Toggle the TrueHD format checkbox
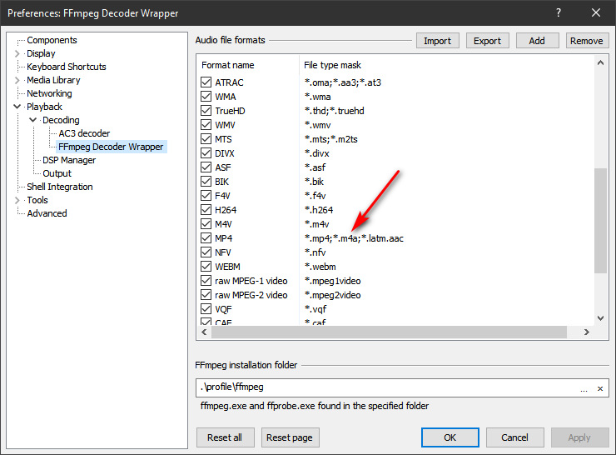Viewport: 616px width, 455px height. tap(206, 111)
